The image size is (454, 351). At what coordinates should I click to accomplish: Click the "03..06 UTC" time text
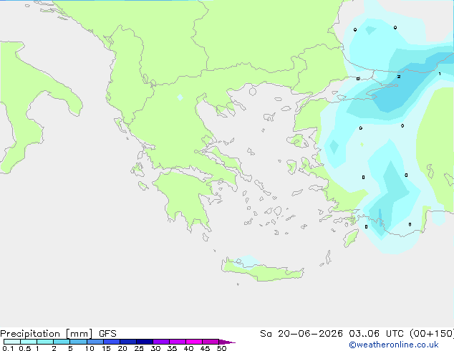[x=376, y=334]
